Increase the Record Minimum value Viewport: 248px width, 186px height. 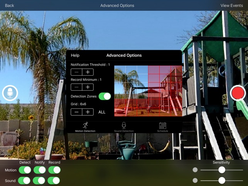88,87
